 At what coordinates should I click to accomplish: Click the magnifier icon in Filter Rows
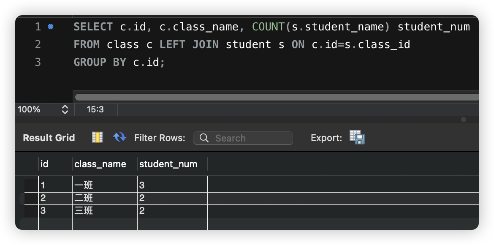(204, 138)
